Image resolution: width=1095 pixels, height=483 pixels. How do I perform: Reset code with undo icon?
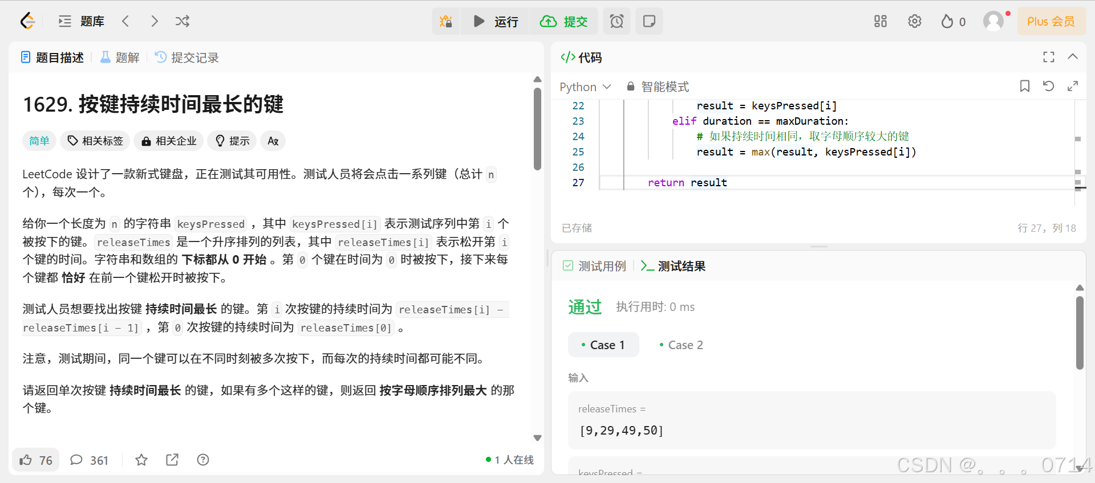(x=1048, y=86)
